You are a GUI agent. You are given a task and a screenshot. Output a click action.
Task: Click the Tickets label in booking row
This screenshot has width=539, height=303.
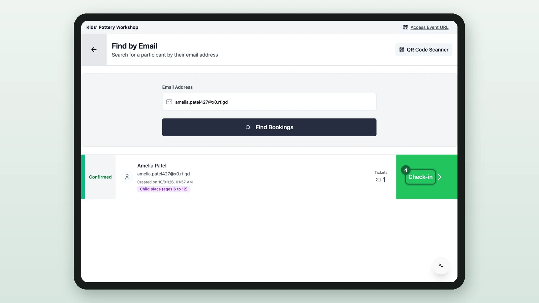(x=381, y=172)
